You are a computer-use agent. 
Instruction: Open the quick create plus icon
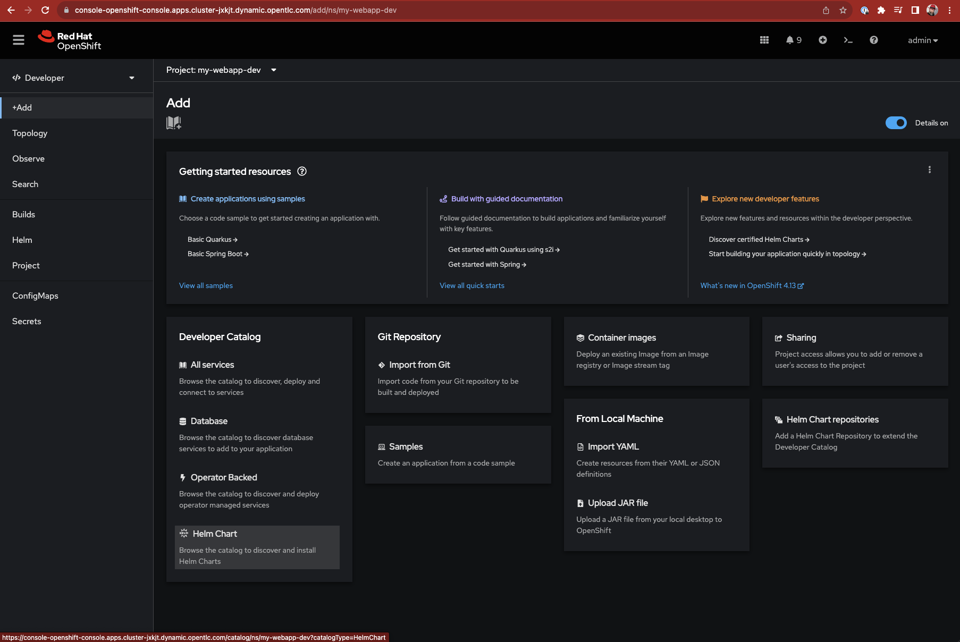click(x=822, y=40)
